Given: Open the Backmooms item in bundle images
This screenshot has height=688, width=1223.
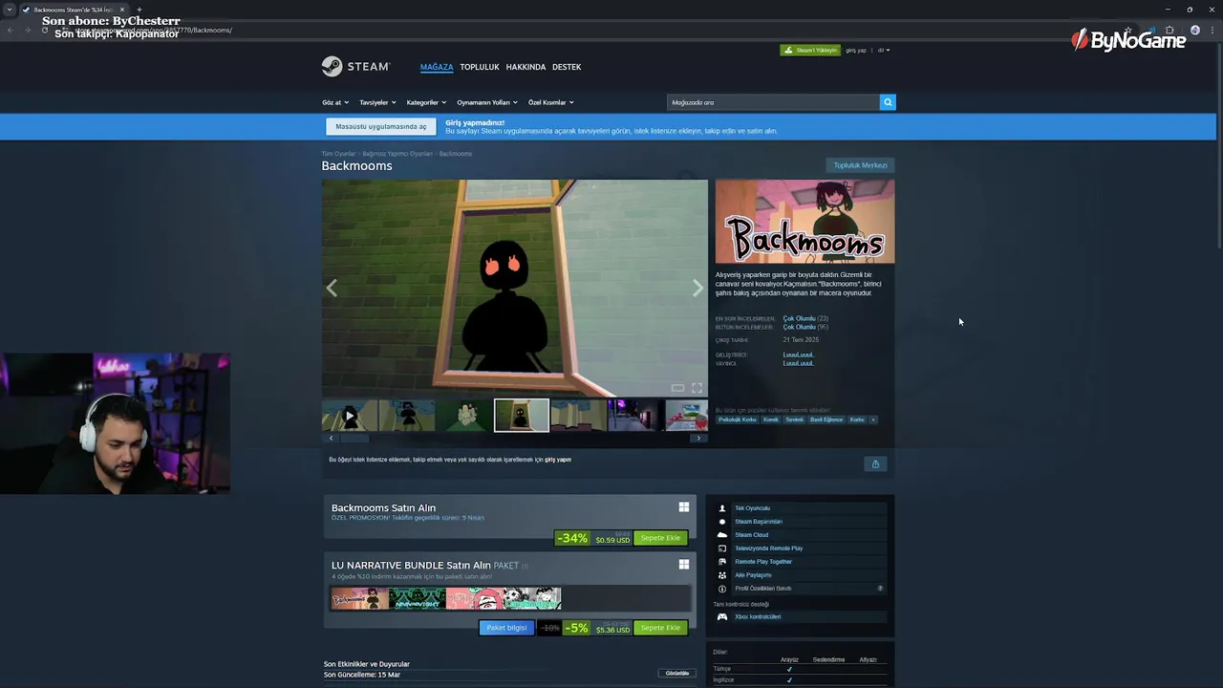Looking at the screenshot, I should click(x=360, y=599).
